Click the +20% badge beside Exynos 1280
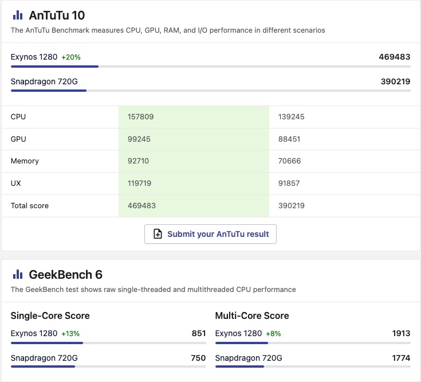 pos(71,57)
